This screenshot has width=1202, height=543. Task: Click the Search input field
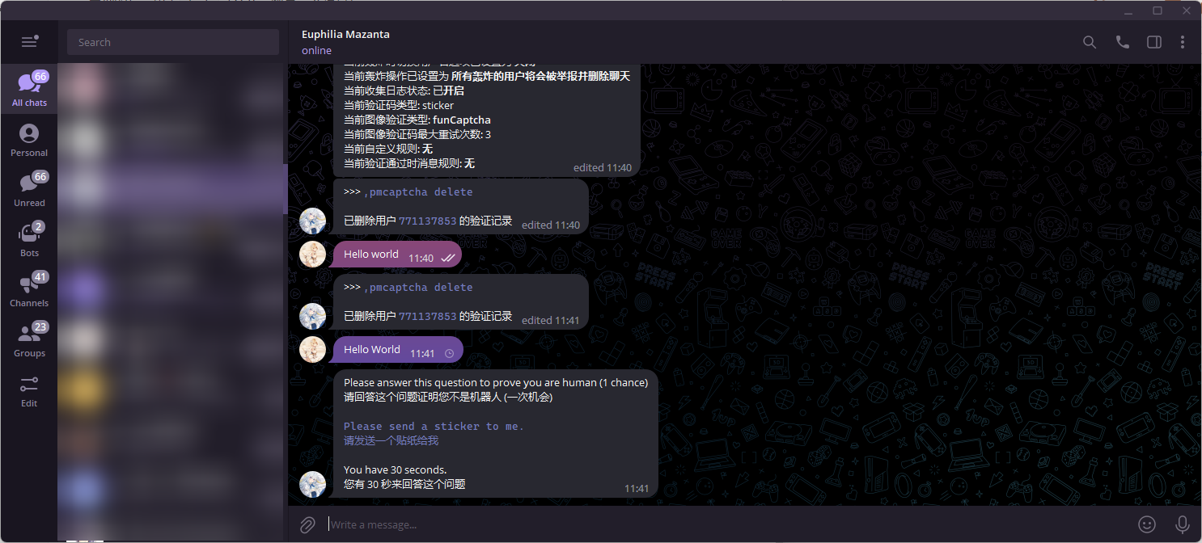[173, 42]
